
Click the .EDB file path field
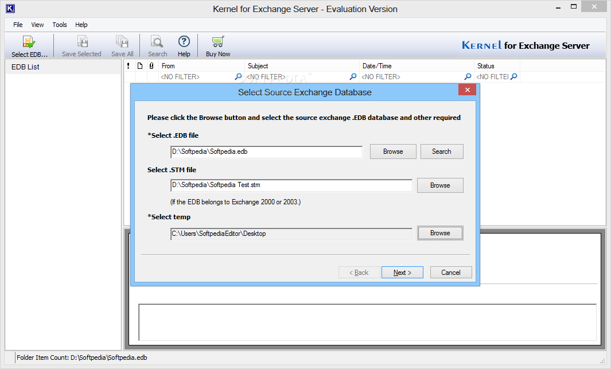(x=267, y=152)
